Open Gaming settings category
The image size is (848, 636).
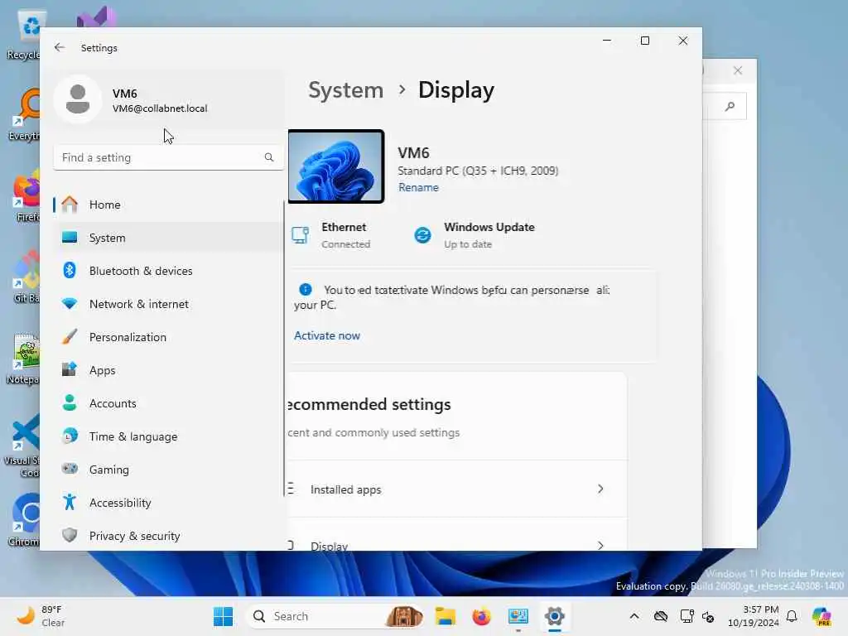point(168,470)
